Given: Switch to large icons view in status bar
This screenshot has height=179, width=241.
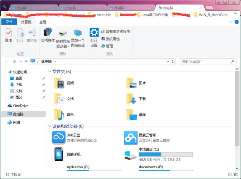Looking at the screenshot, I should 236,174.
